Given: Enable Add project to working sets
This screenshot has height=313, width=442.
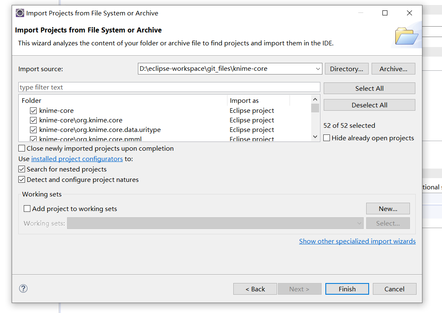Looking at the screenshot, I should tap(27, 209).
